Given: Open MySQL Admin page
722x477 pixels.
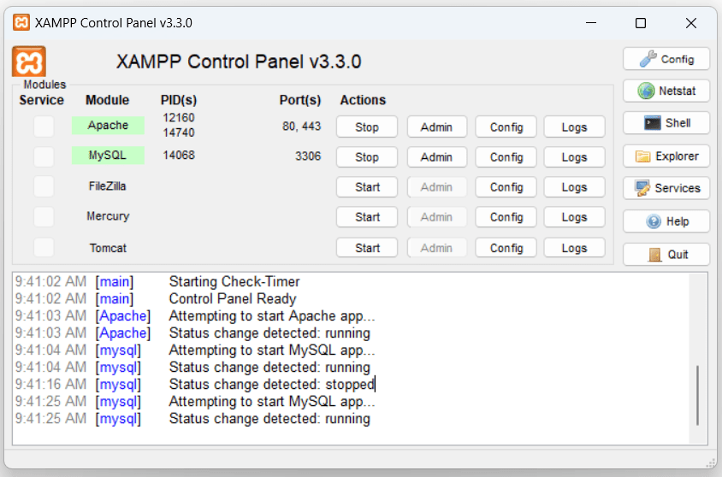Looking at the screenshot, I should pos(437,156).
